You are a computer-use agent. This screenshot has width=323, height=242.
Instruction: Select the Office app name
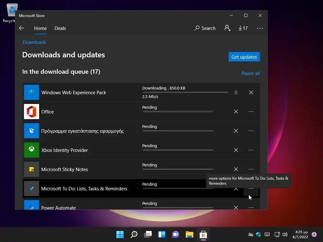pos(48,112)
